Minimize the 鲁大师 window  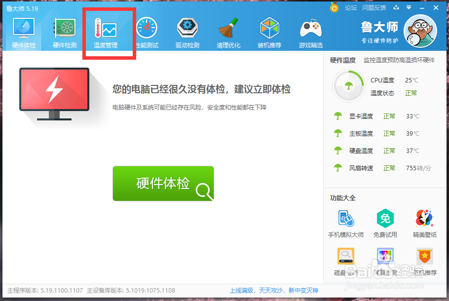(422, 8)
